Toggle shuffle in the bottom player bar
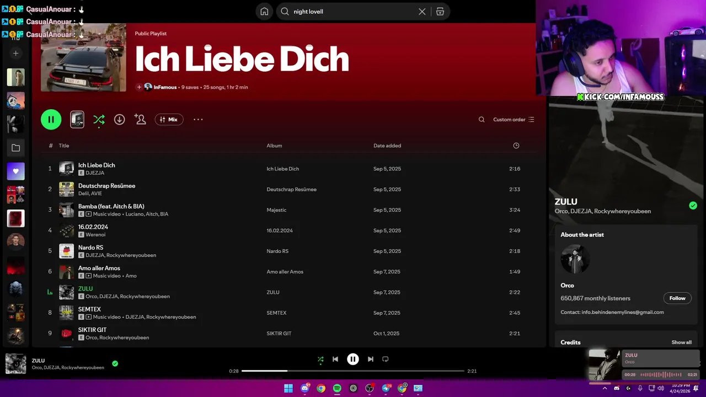 pos(320,359)
